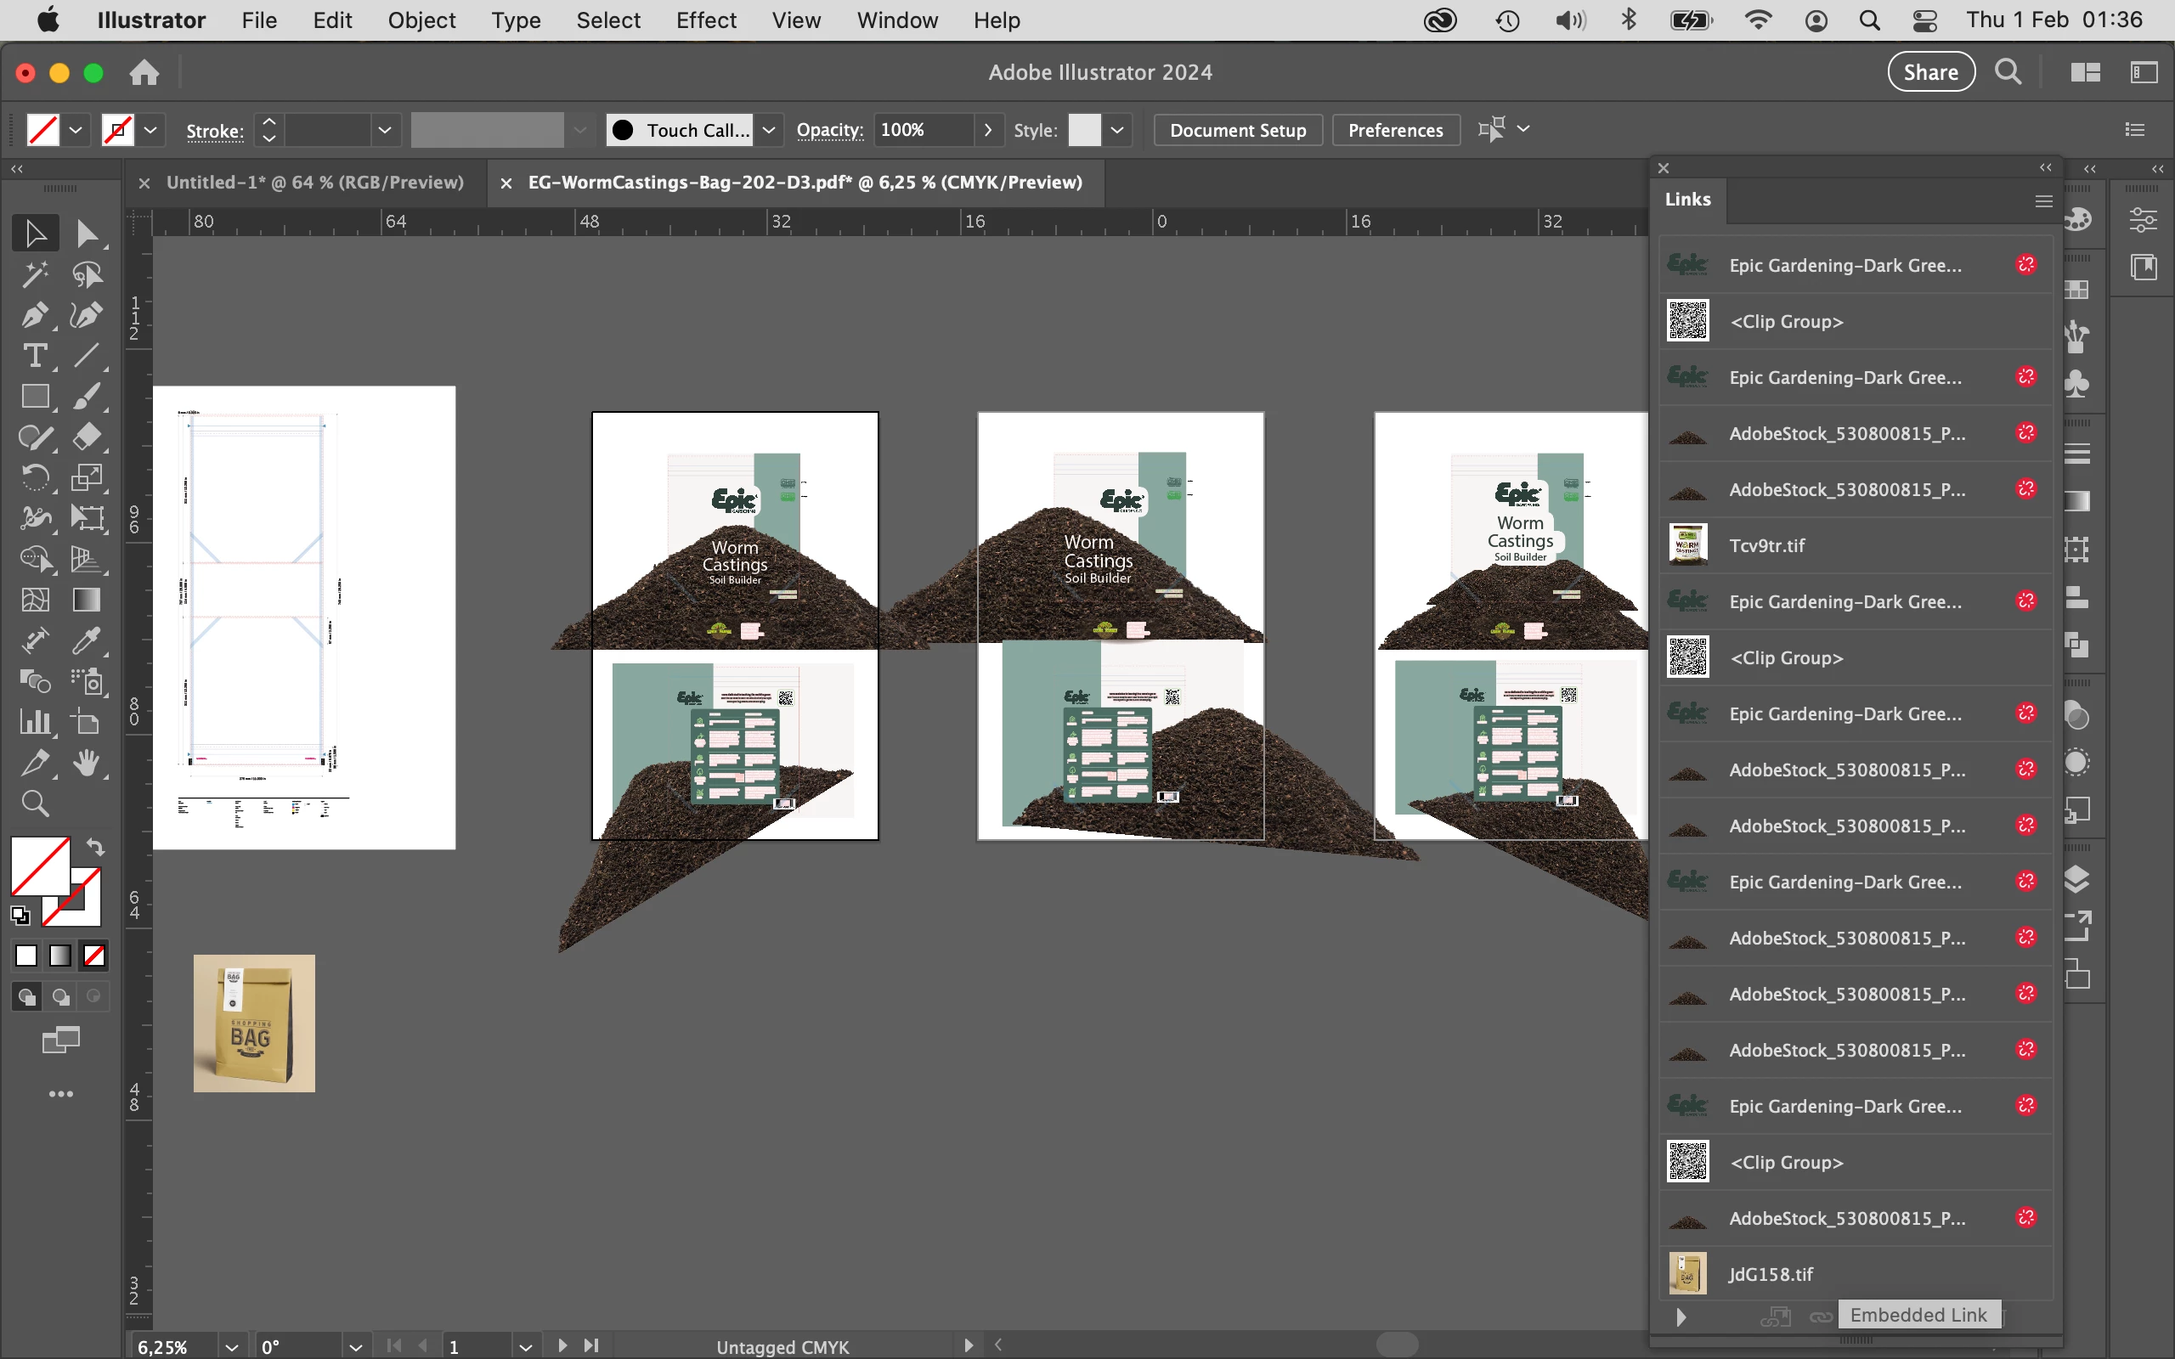Open the Effect menu
2175x1359 pixels.
pos(705,20)
